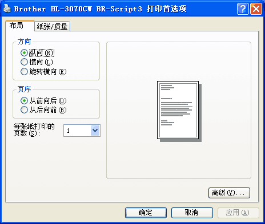Screen dimensions: 265x224
Task: Select 横向 (L) landscape orientation
Action: coord(37,62)
